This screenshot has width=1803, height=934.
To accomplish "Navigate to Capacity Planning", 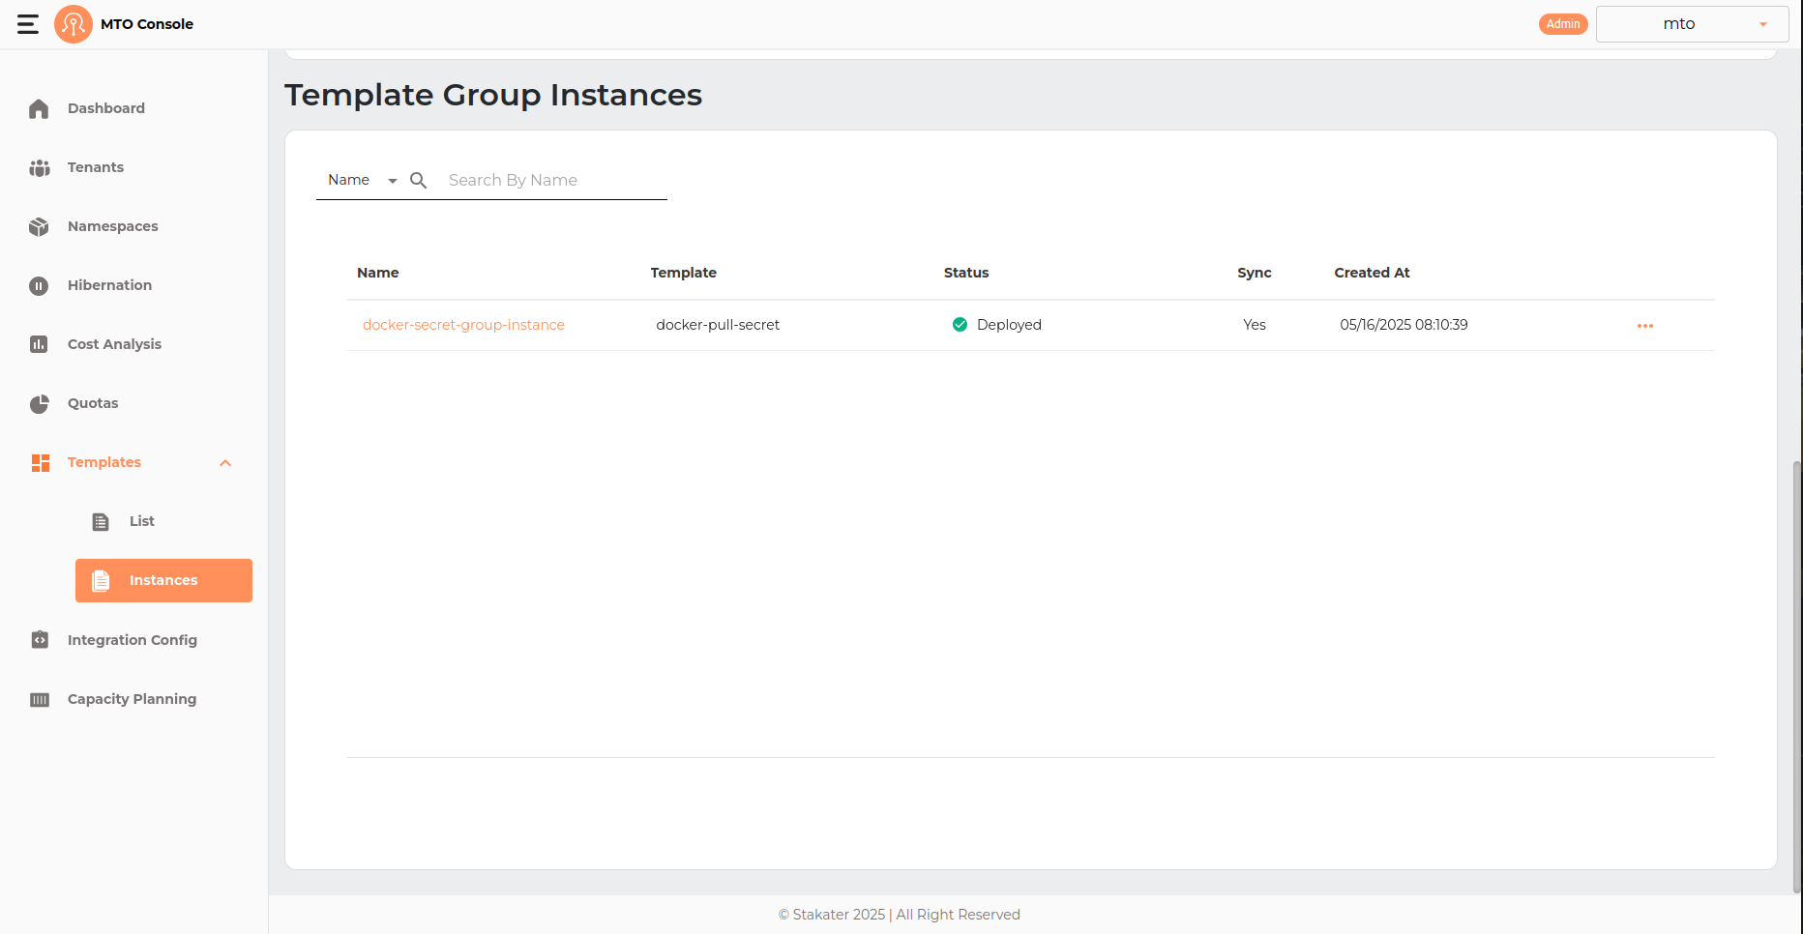I will 132,699.
